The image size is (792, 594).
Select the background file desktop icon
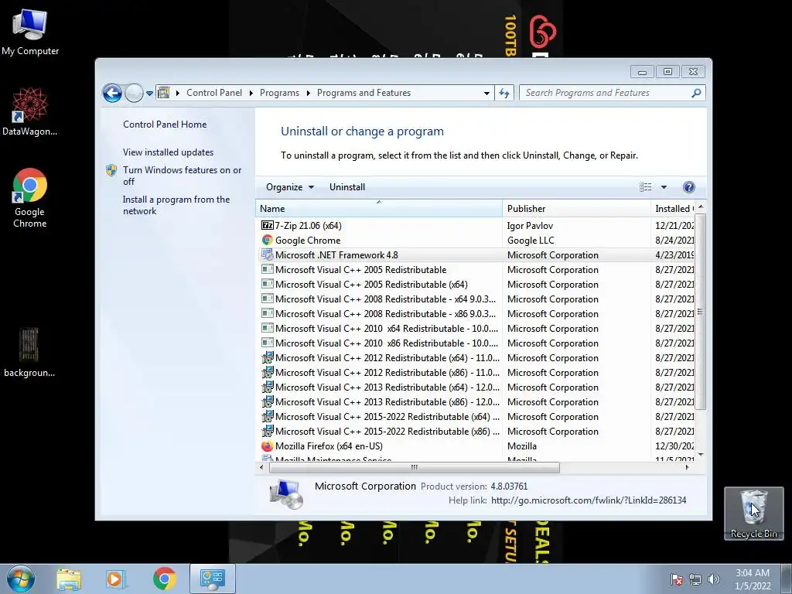[x=29, y=353]
